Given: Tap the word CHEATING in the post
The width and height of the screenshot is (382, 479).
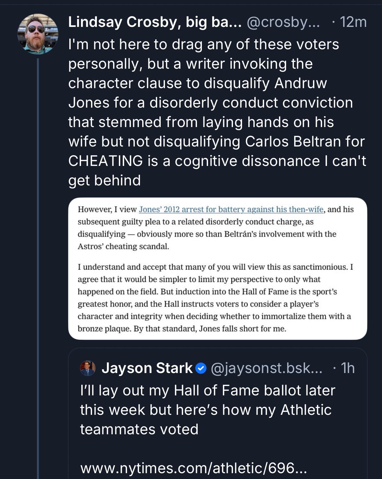Looking at the screenshot, I should pos(106,161).
